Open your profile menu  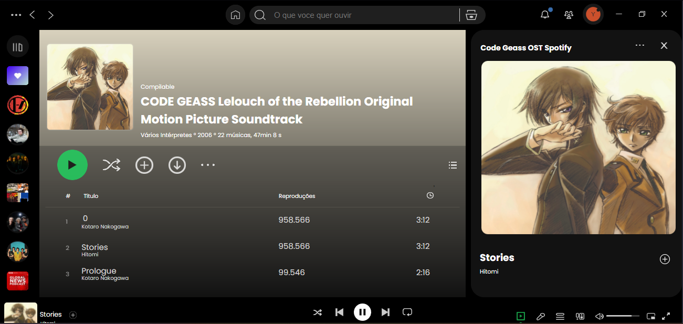(593, 14)
